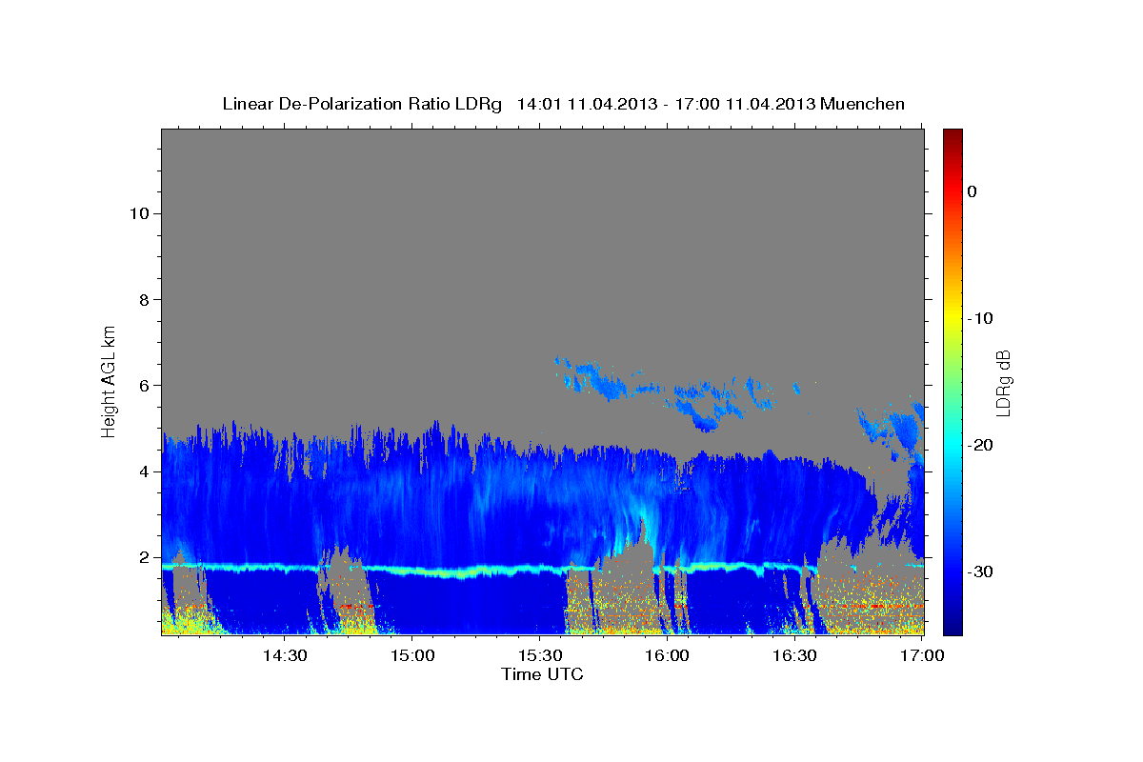Click the colorbar value -10
The height and width of the screenshot is (762, 1143).
click(x=980, y=318)
